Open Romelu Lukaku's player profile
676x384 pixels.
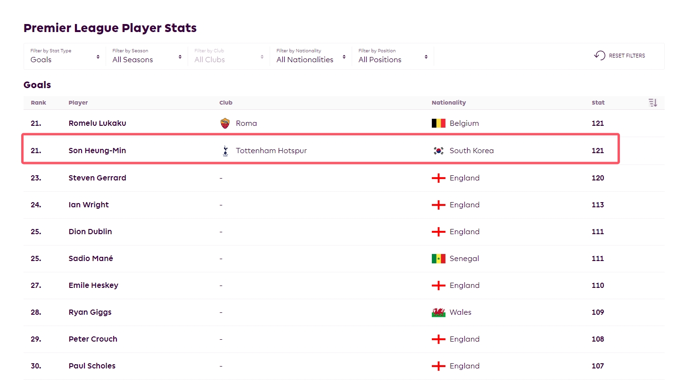point(97,123)
